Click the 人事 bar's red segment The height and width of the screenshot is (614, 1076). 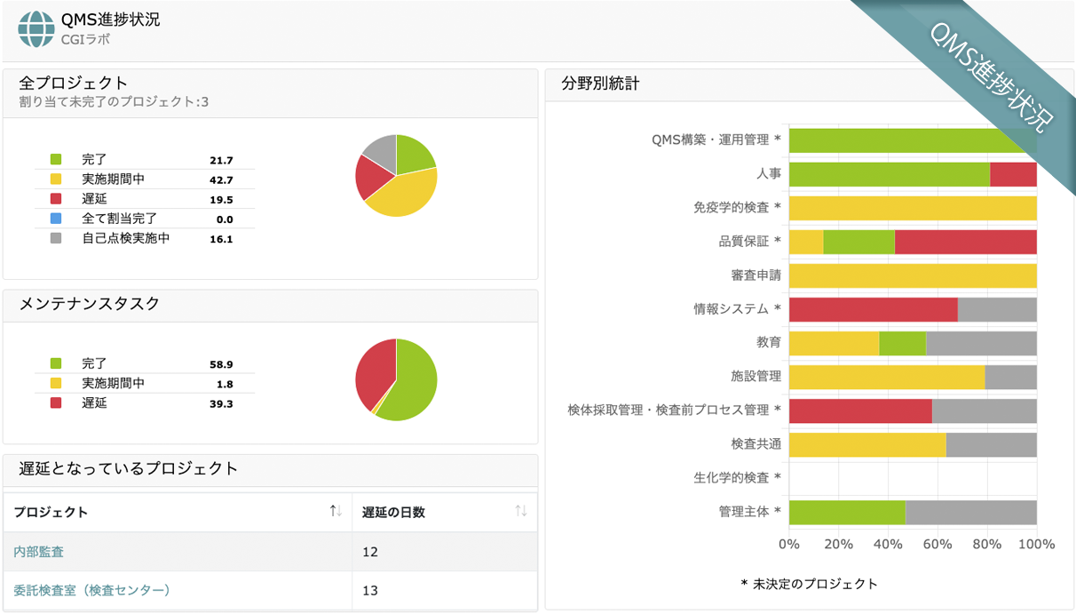pos(1013,175)
